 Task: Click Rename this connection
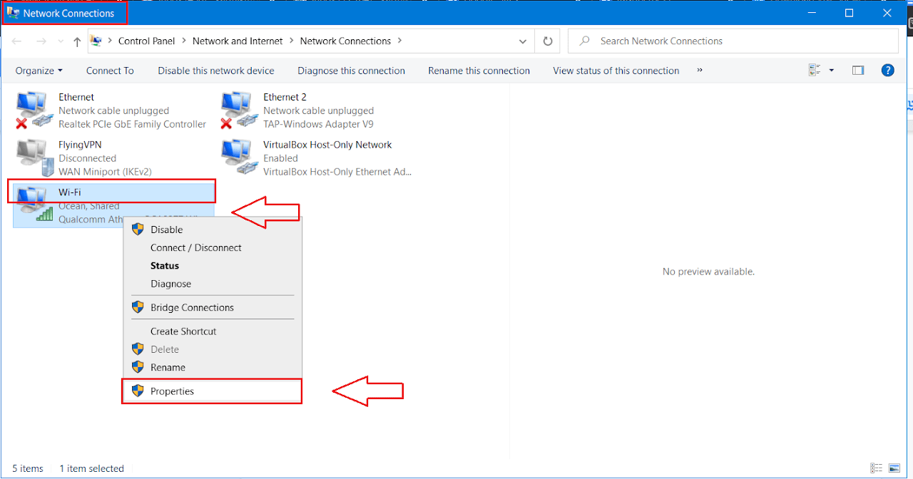(x=479, y=71)
